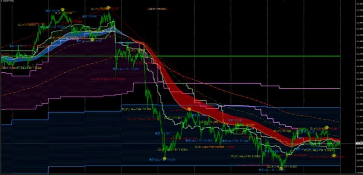
Task: Click the star marker at the first deep trough
Action: click(x=164, y=158)
